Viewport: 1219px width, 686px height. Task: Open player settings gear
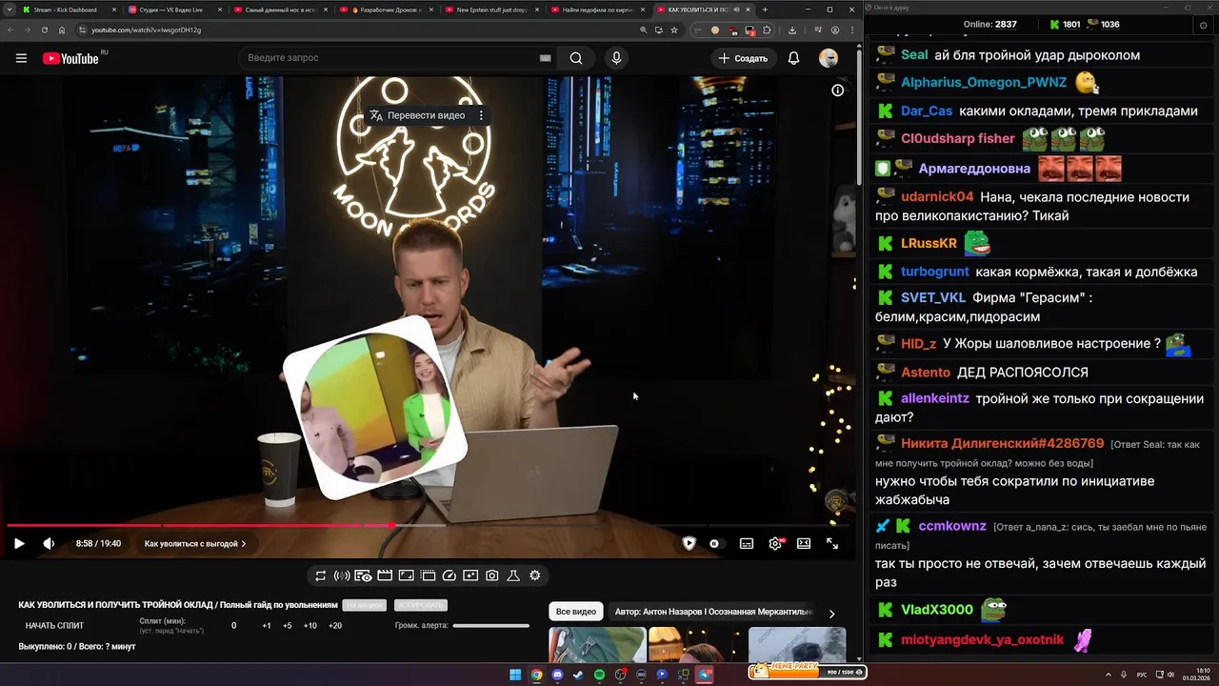pyautogui.click(x=775, y=543)
